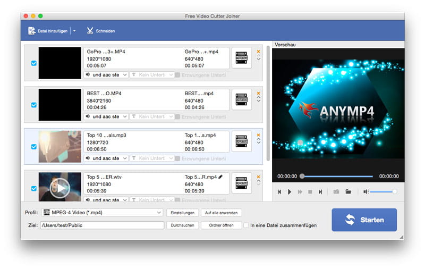Open format profile icon for Top 5 row
425x269 pixels.
(241, 183)
